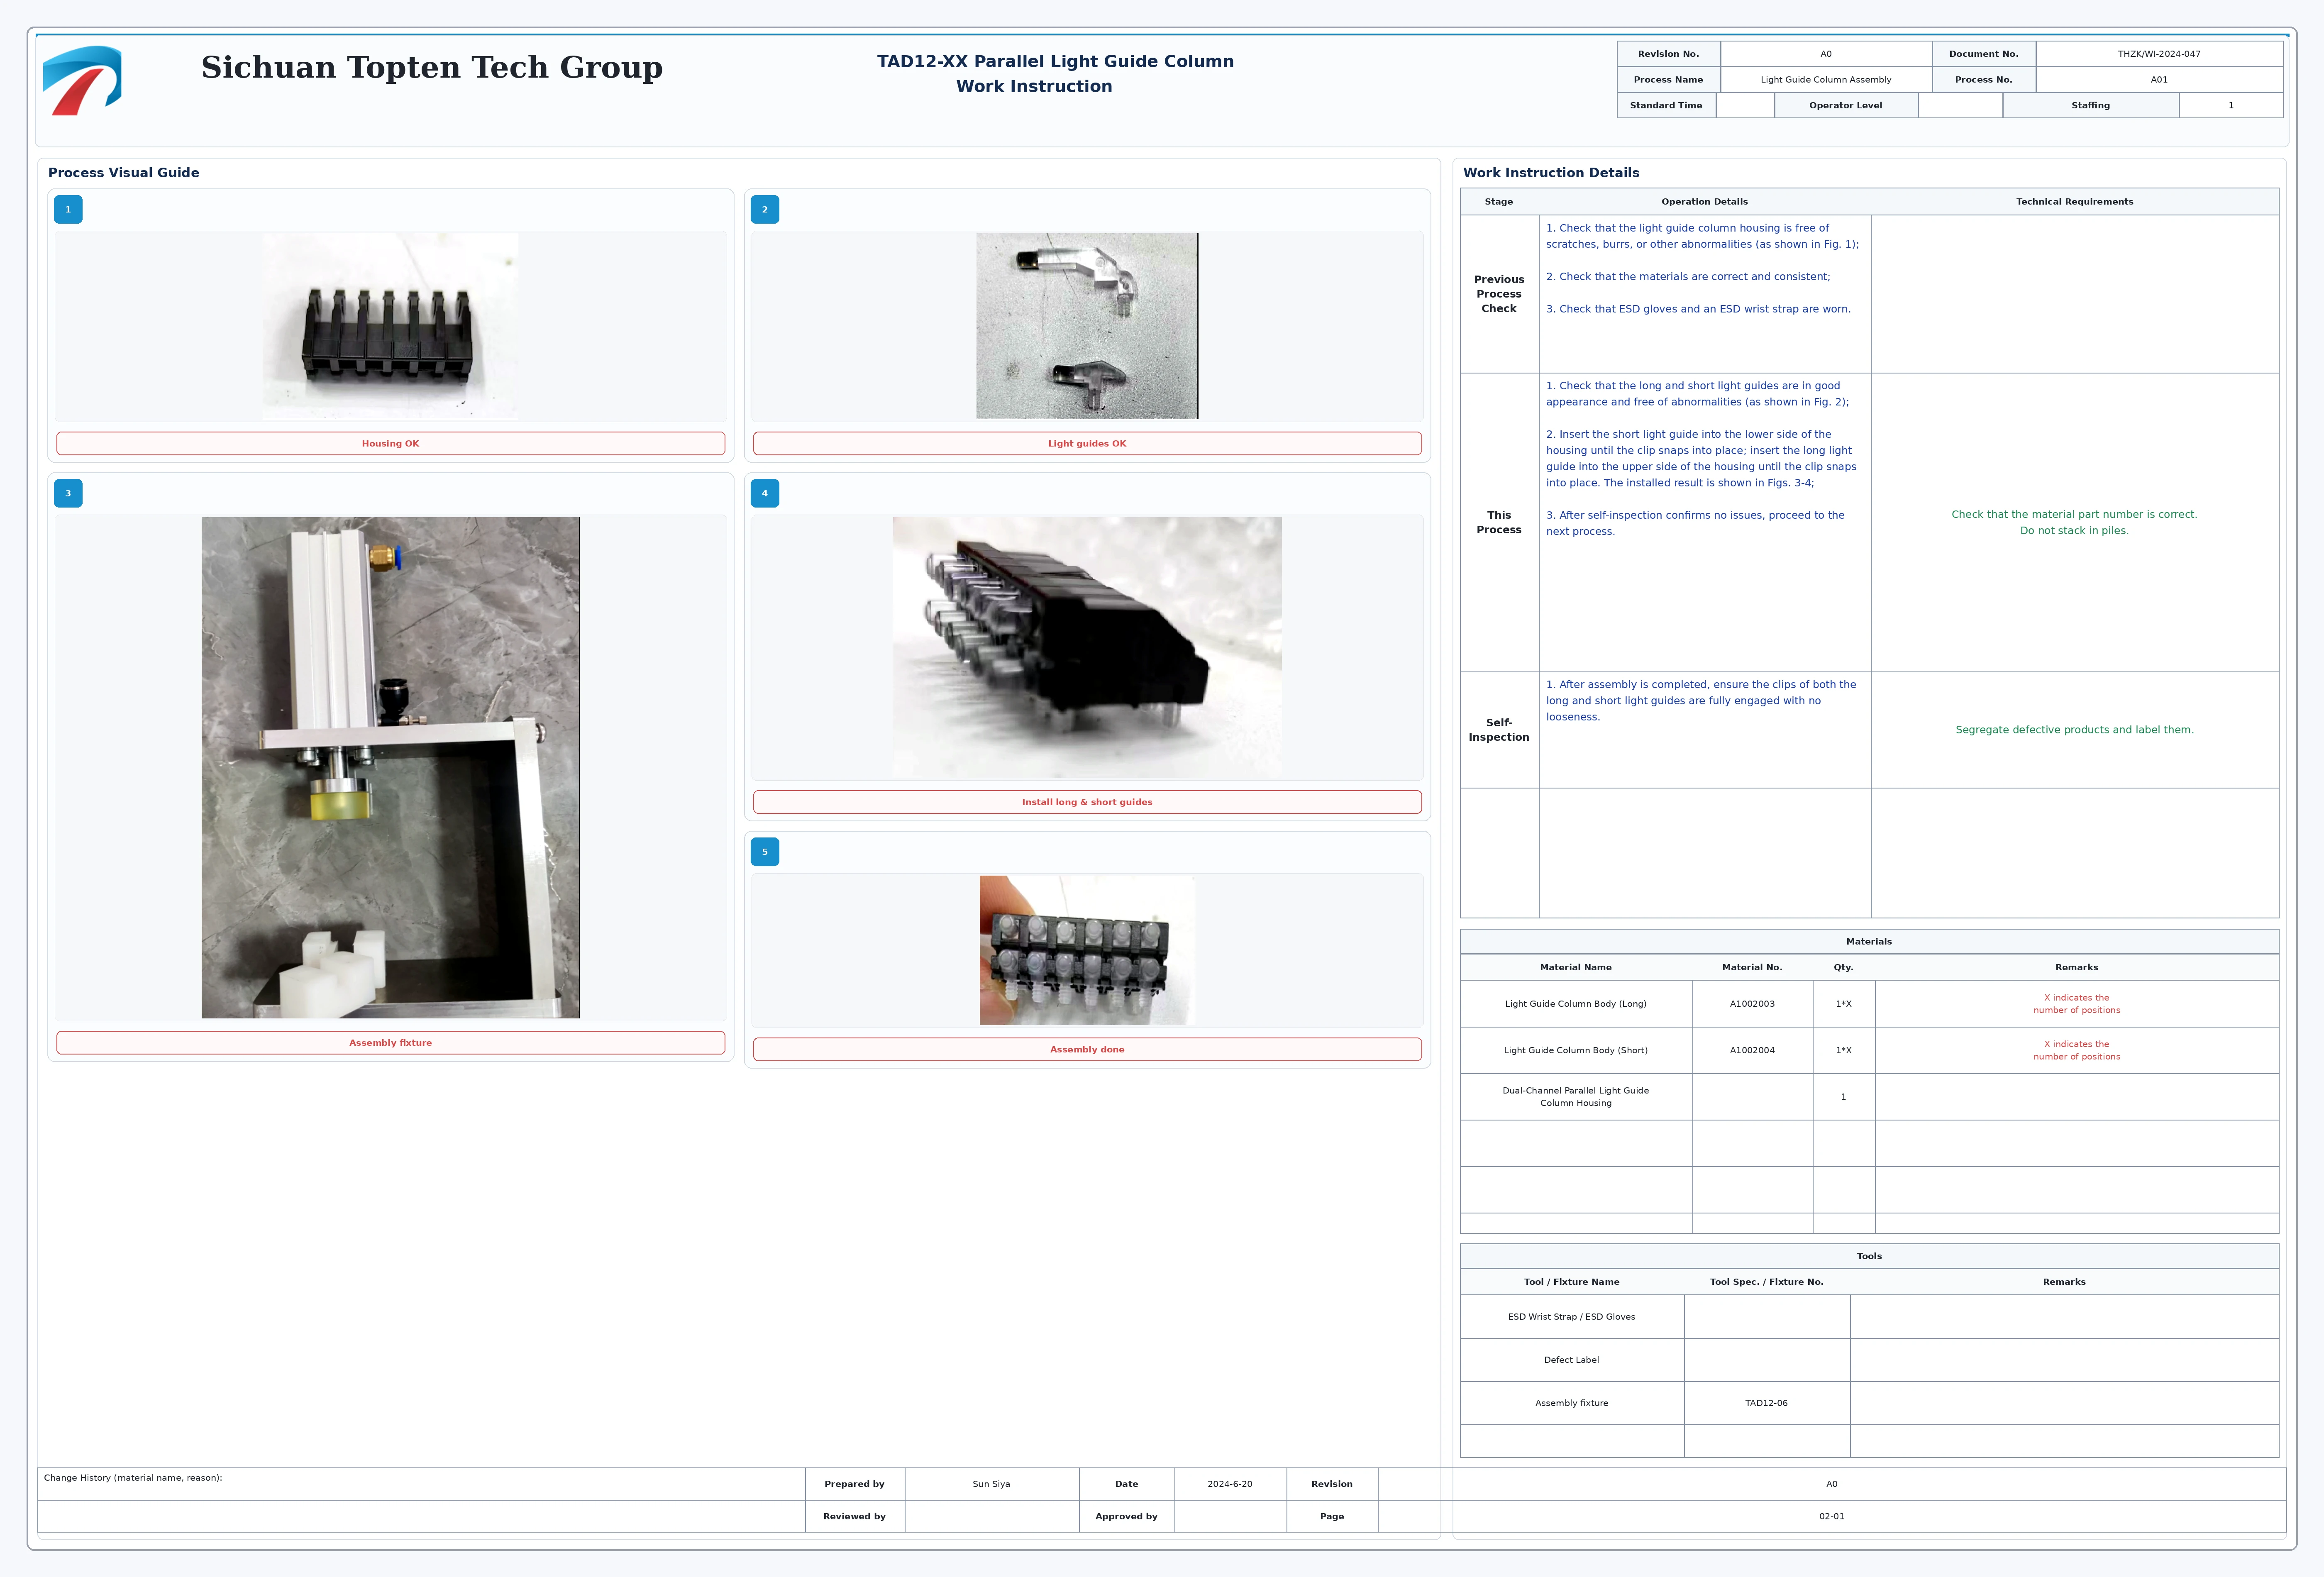Image resolution: width=2324 pixels, height=1577 pixels.
Task: Click step badge number 2
Action: click(765, 210)
